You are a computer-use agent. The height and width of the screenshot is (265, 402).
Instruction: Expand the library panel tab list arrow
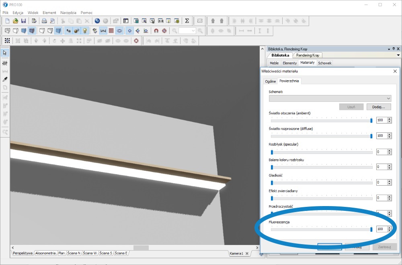[x=398, y=55]
